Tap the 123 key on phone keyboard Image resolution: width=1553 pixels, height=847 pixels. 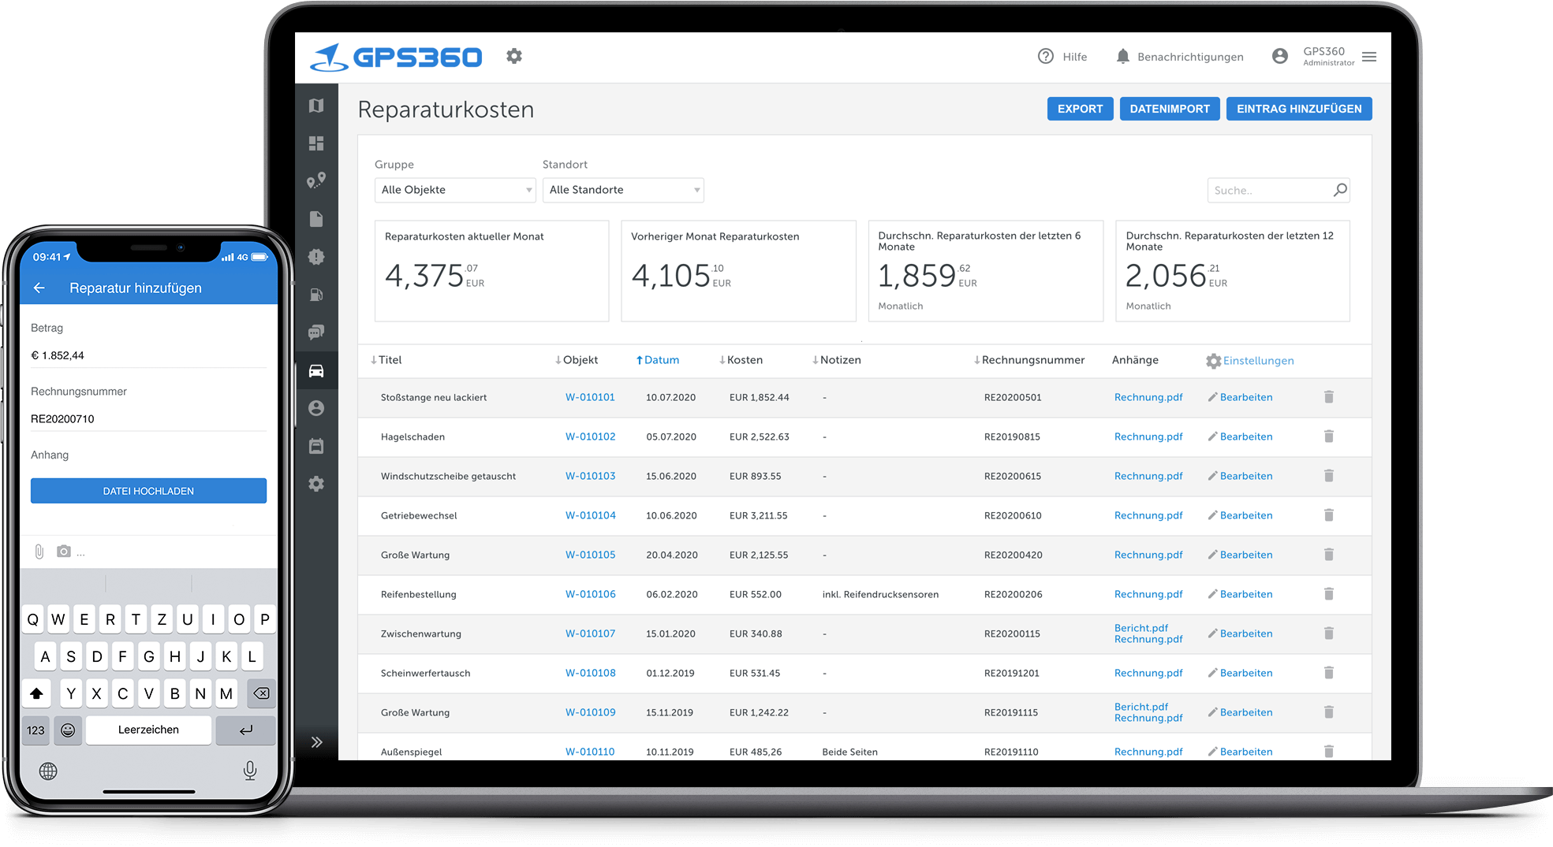point(35,730)
